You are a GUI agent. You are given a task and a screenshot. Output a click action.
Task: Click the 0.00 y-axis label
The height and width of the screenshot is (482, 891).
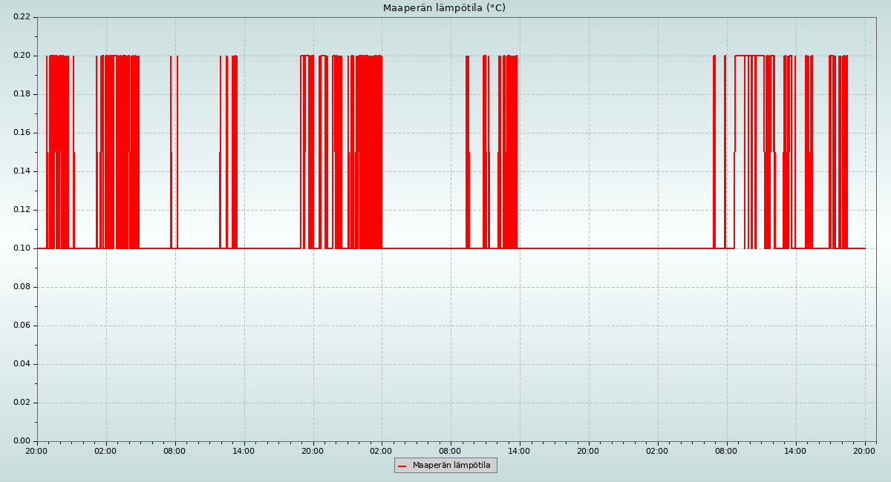coord(22,441)
